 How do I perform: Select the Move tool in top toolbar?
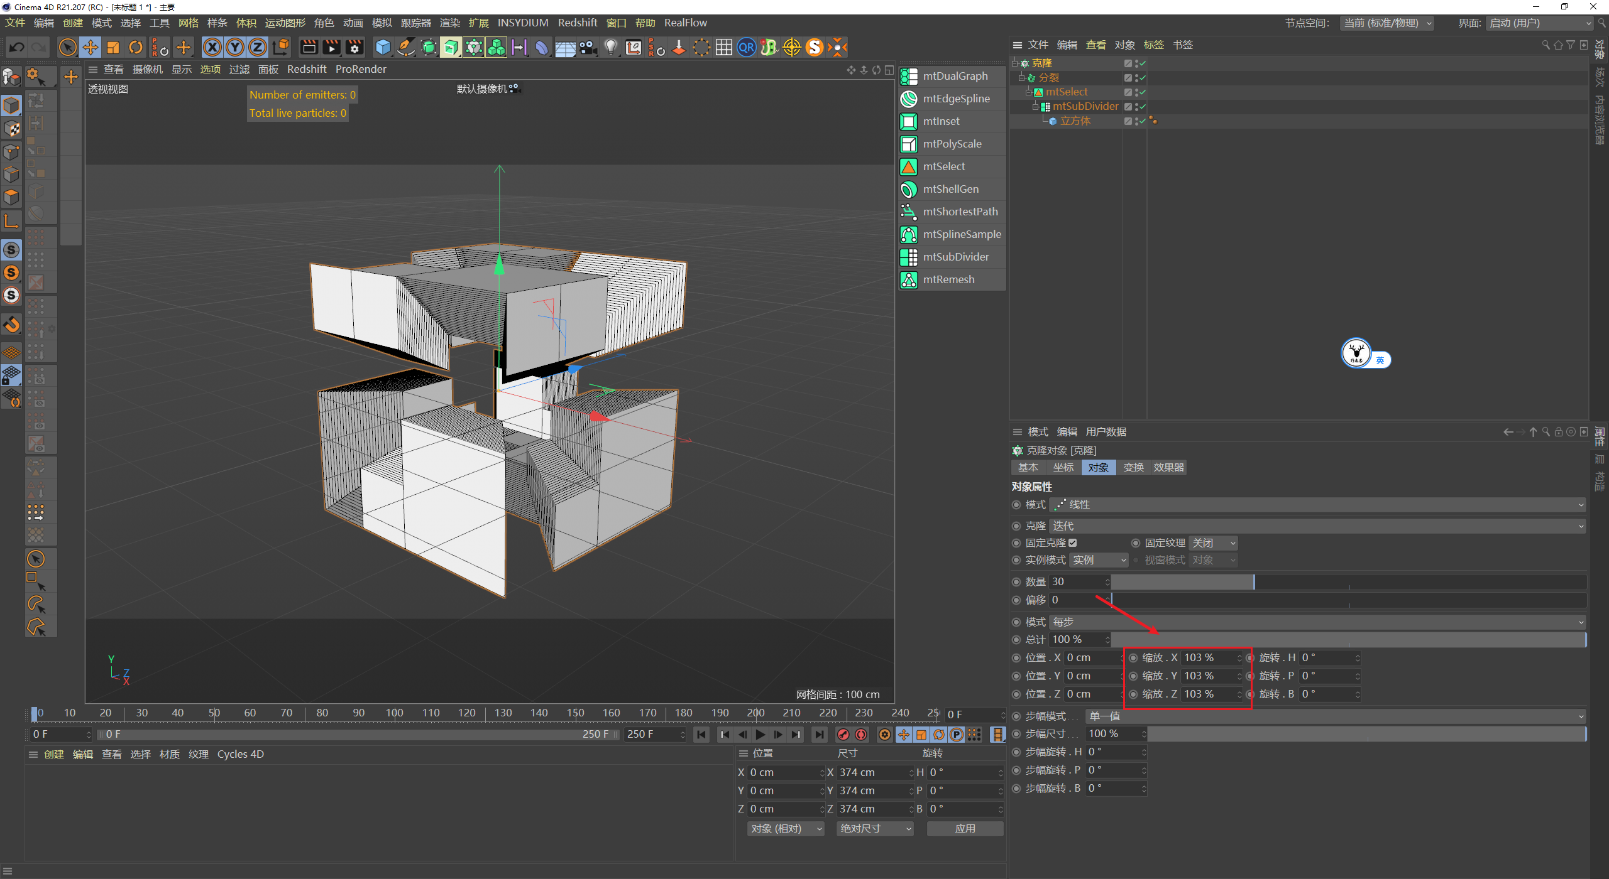coord(91,47)
